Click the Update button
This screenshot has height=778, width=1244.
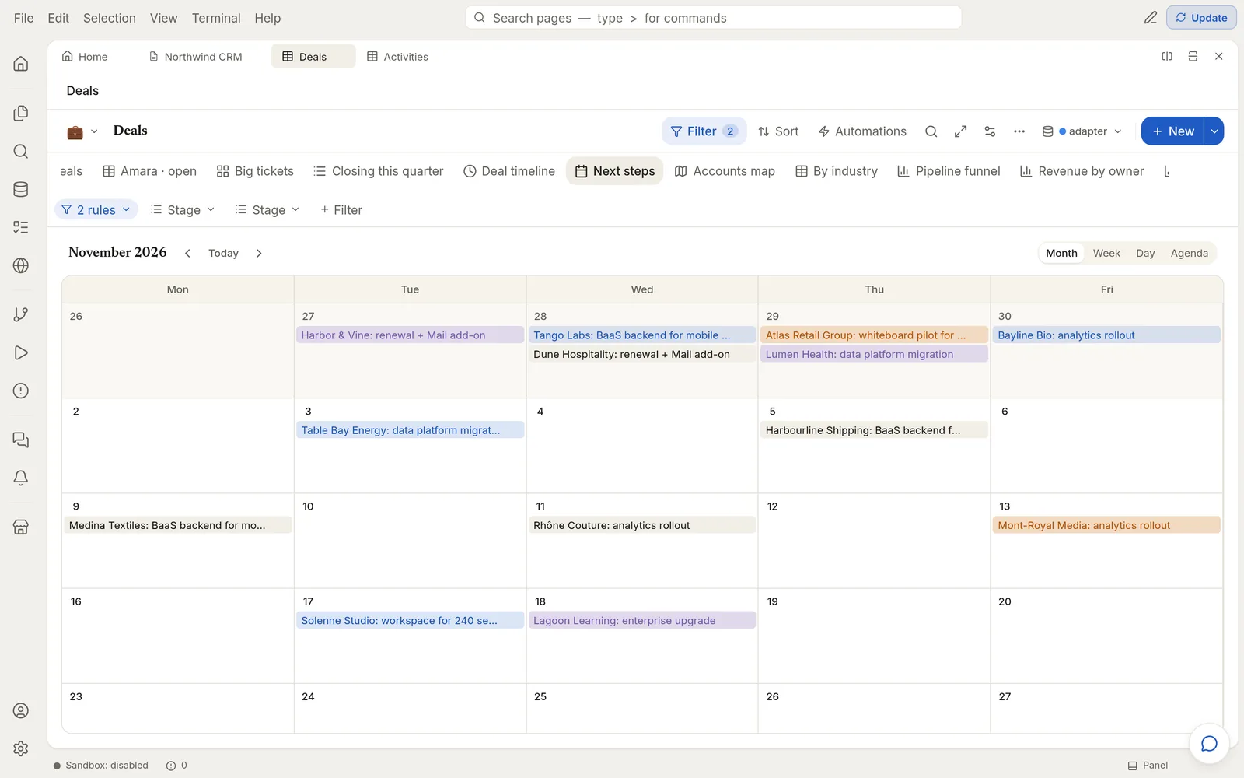[x=1201, y=18]
